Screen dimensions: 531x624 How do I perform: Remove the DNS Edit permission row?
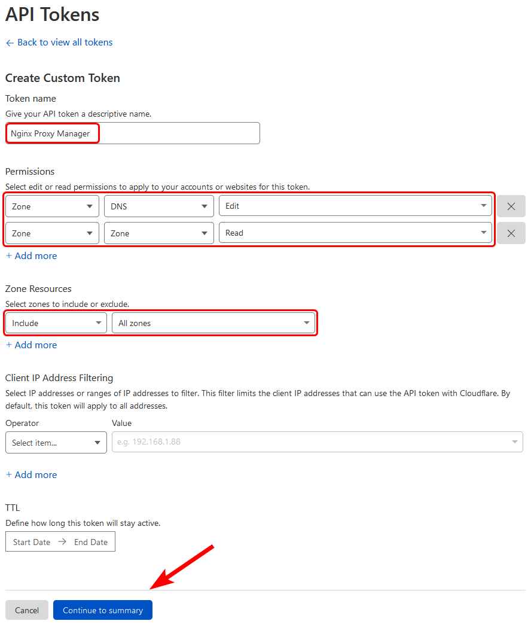point(511,206)
